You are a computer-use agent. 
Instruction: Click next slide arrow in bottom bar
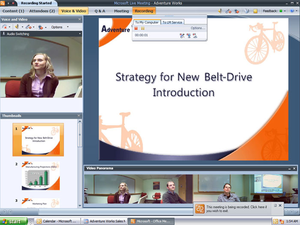click(x=10, y=212)
